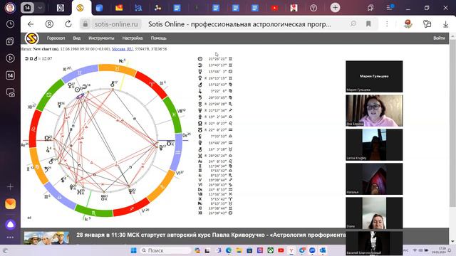Open the tab counter showing 14

click(27, 8)
